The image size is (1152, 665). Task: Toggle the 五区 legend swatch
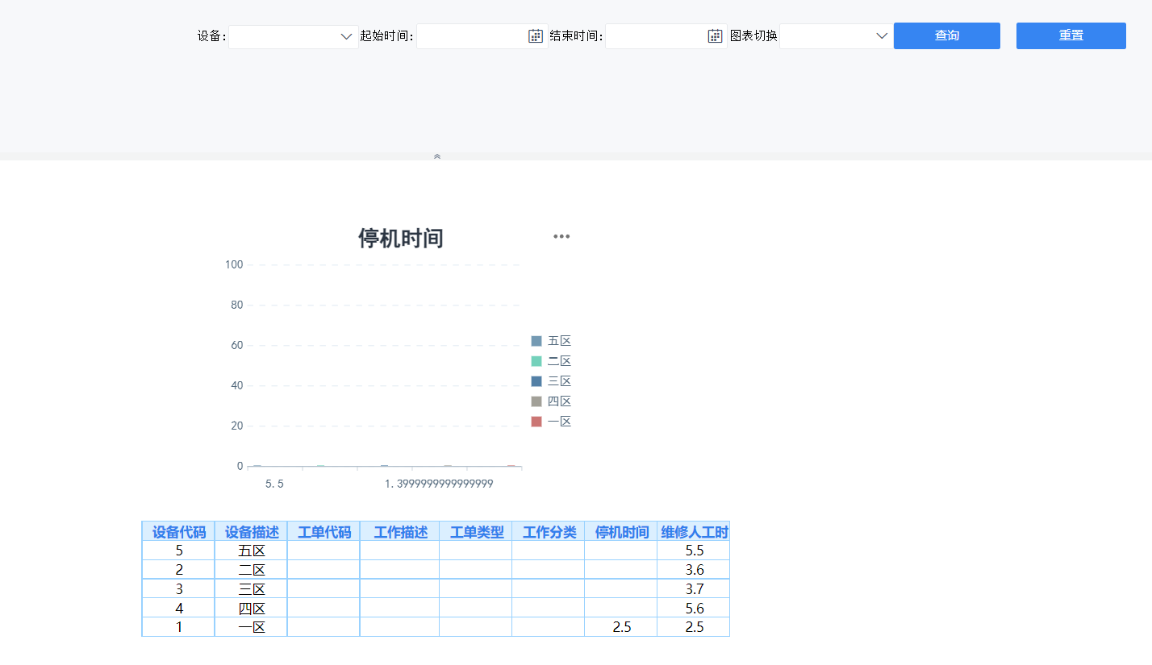pos(536,341)
